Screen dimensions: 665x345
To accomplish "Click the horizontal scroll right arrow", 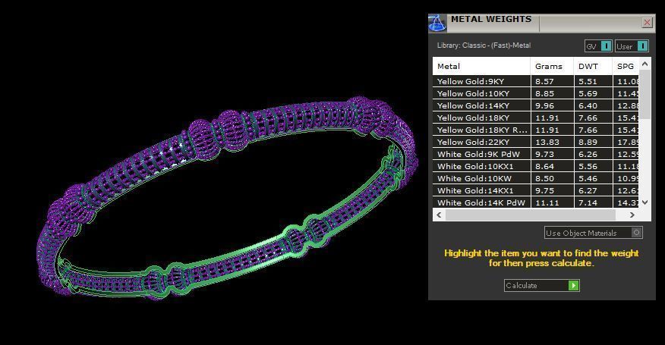I will 632,215.
